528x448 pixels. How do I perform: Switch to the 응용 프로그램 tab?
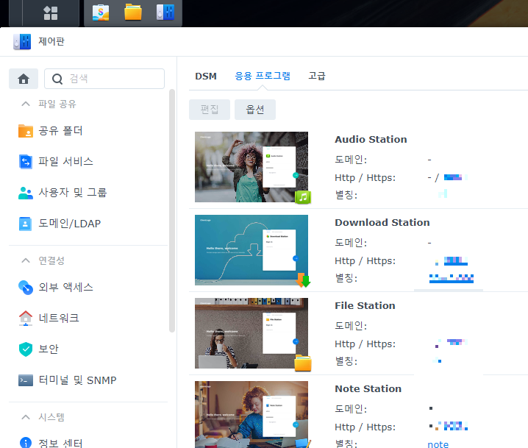[x=263, y=76]
